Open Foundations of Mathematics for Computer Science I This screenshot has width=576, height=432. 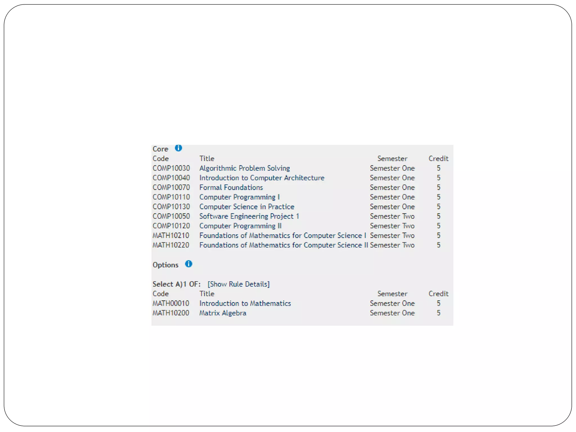point(282,235)
